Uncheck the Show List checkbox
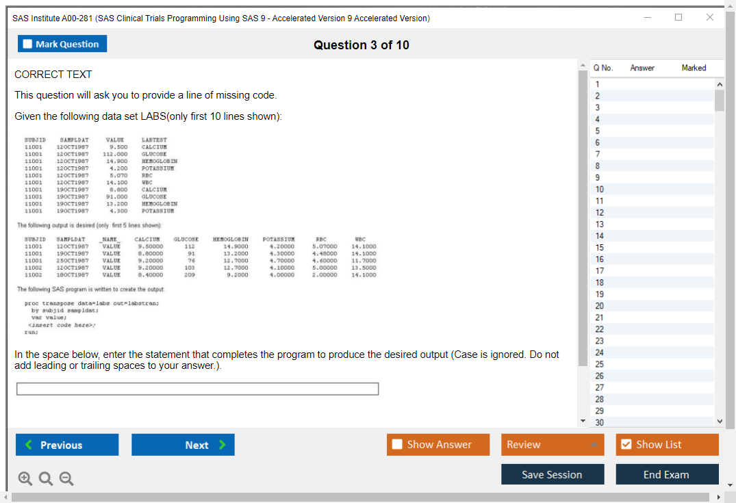Viewport: 736px width, 503px height. coord(626,445)
